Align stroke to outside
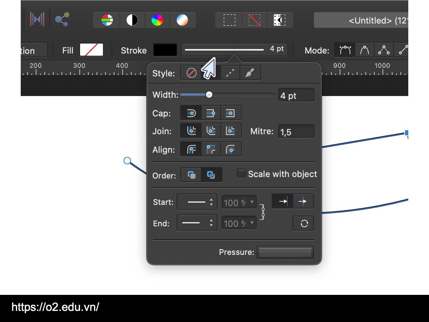 [231, 150]
